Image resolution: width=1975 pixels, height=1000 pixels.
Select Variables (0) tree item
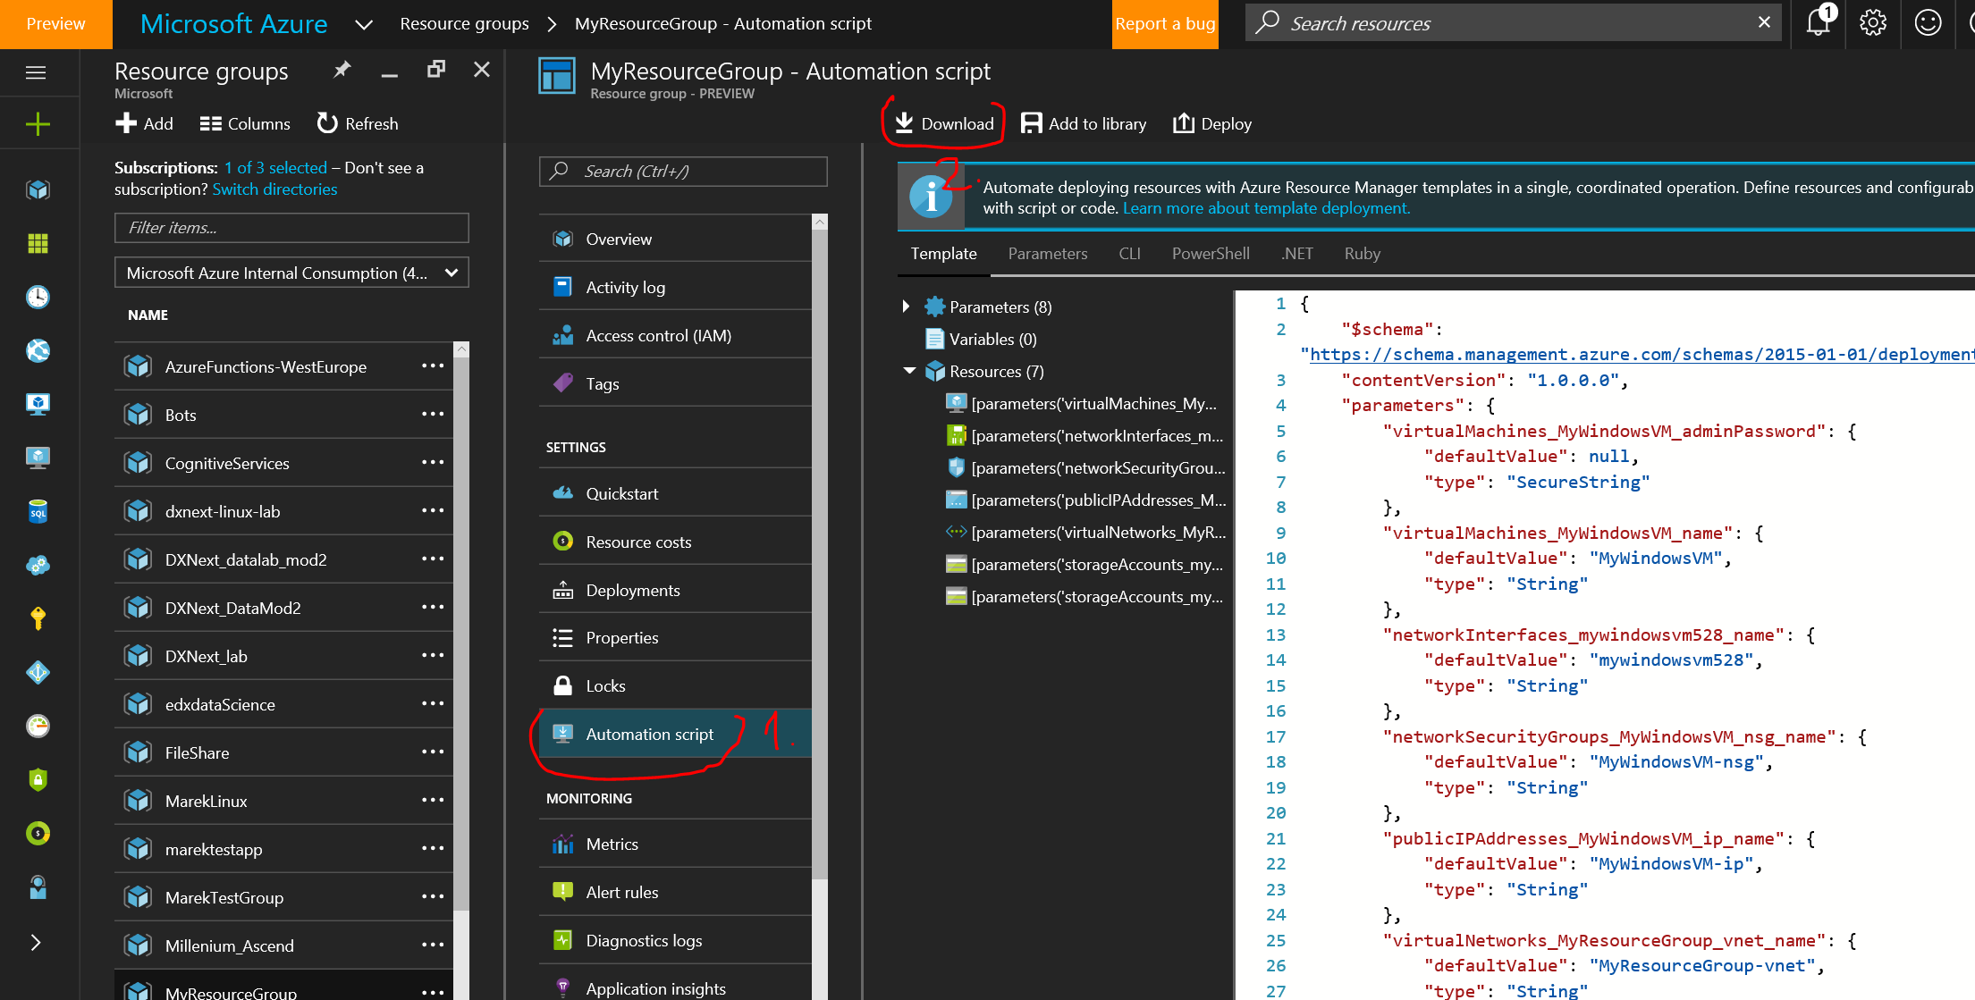tap(992, 340)
